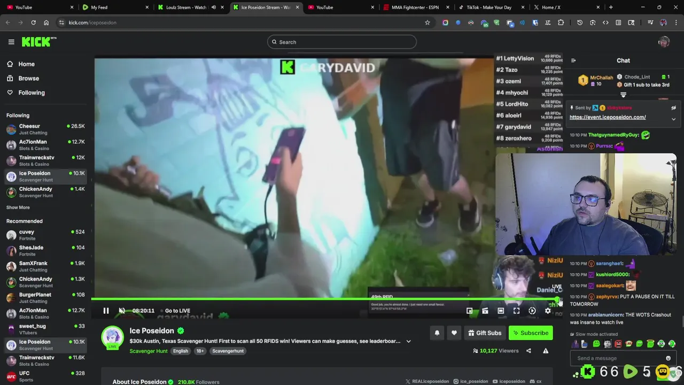The image size is (684, 385).
Task: Open the event.iceposeidon.com link
Action: (x=608, y=117)
